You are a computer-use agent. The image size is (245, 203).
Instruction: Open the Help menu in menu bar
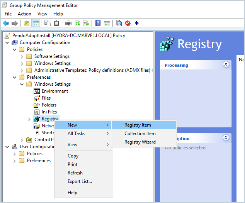(x=58, y=14)
